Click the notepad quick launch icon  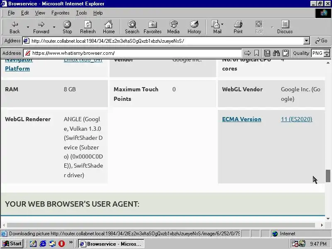pyautogui.click(x=33, y=244)
